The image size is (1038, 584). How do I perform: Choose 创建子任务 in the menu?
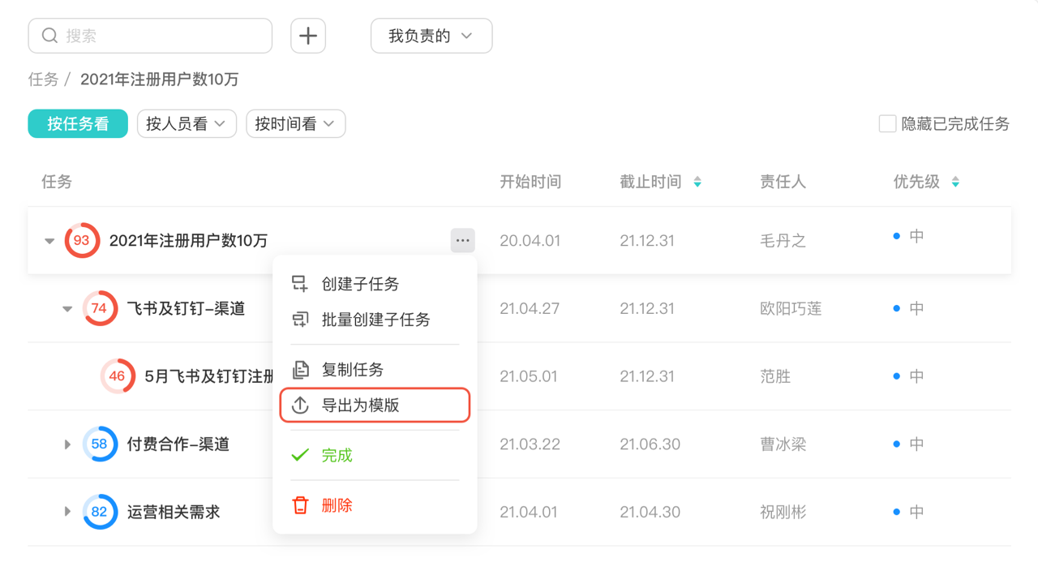coord(360,284)
